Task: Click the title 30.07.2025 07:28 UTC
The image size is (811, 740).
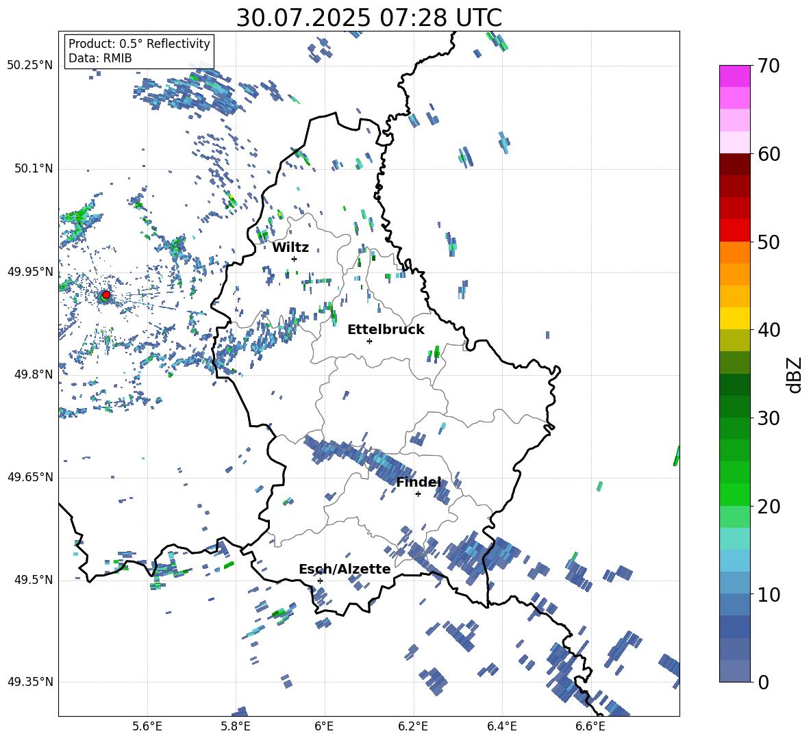Action: [x=369, y=18]
